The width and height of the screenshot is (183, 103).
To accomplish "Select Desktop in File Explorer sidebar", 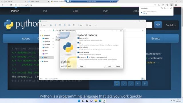I will click(x=46, y=38).
